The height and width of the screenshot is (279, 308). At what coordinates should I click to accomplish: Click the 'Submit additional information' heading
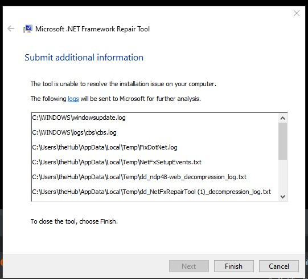(x=84, y=57)
